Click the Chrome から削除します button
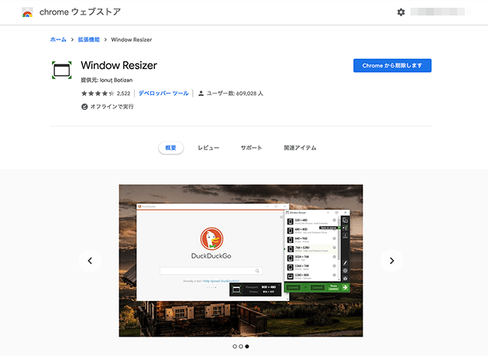Viewport: 488px width, 356px height. tap(392, 66)
